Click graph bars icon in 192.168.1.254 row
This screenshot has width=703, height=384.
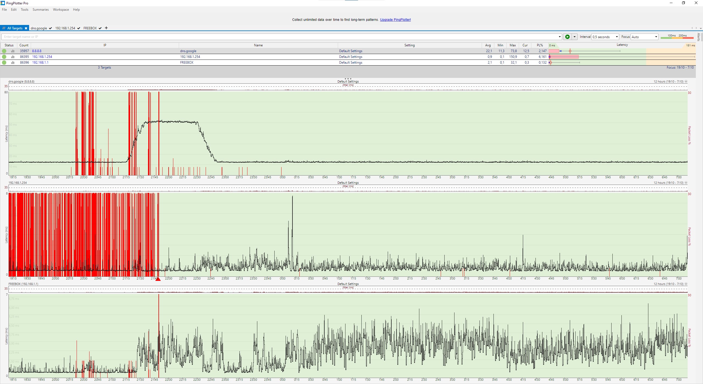coord(13,57)
